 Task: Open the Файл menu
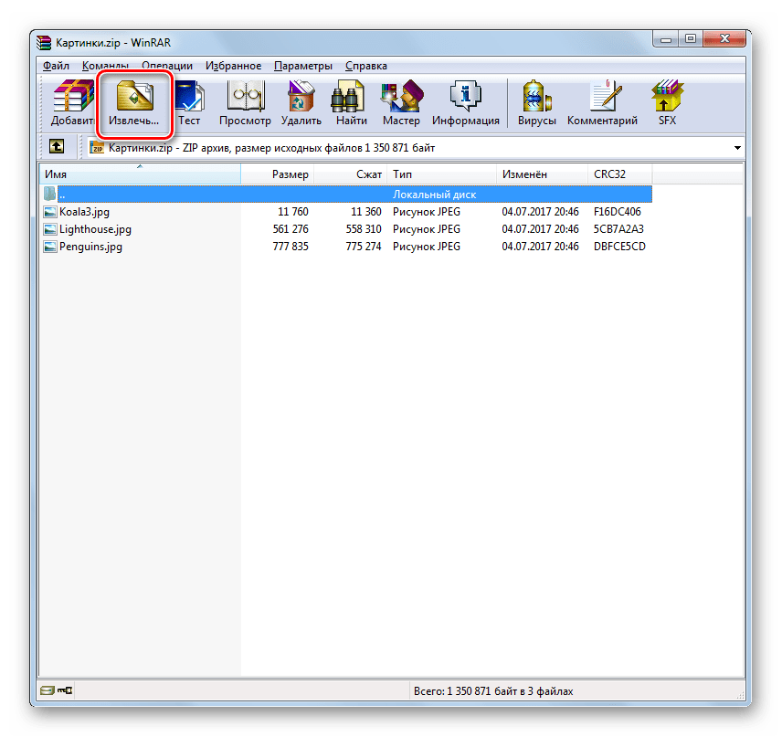(x=56, y=66)
